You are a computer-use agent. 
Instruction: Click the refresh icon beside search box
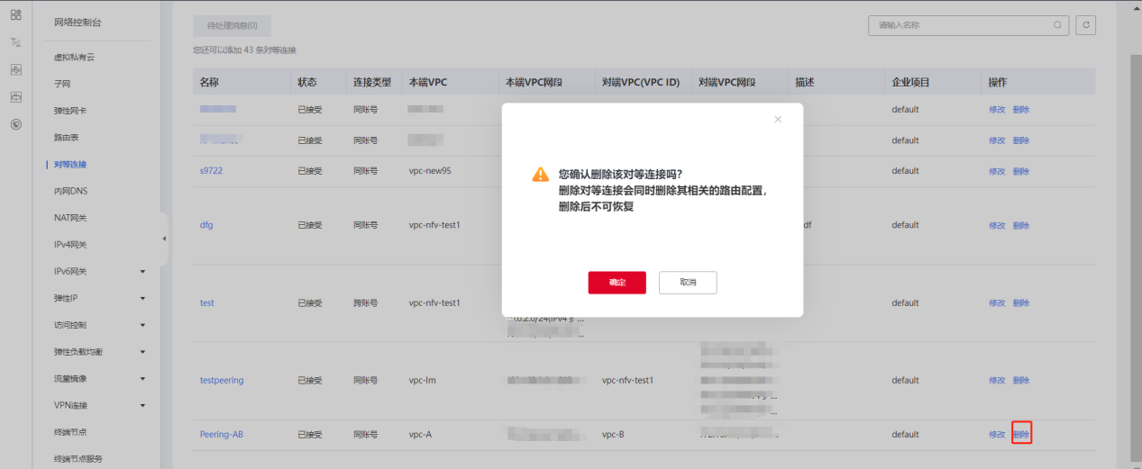(x=1086, y=26)
